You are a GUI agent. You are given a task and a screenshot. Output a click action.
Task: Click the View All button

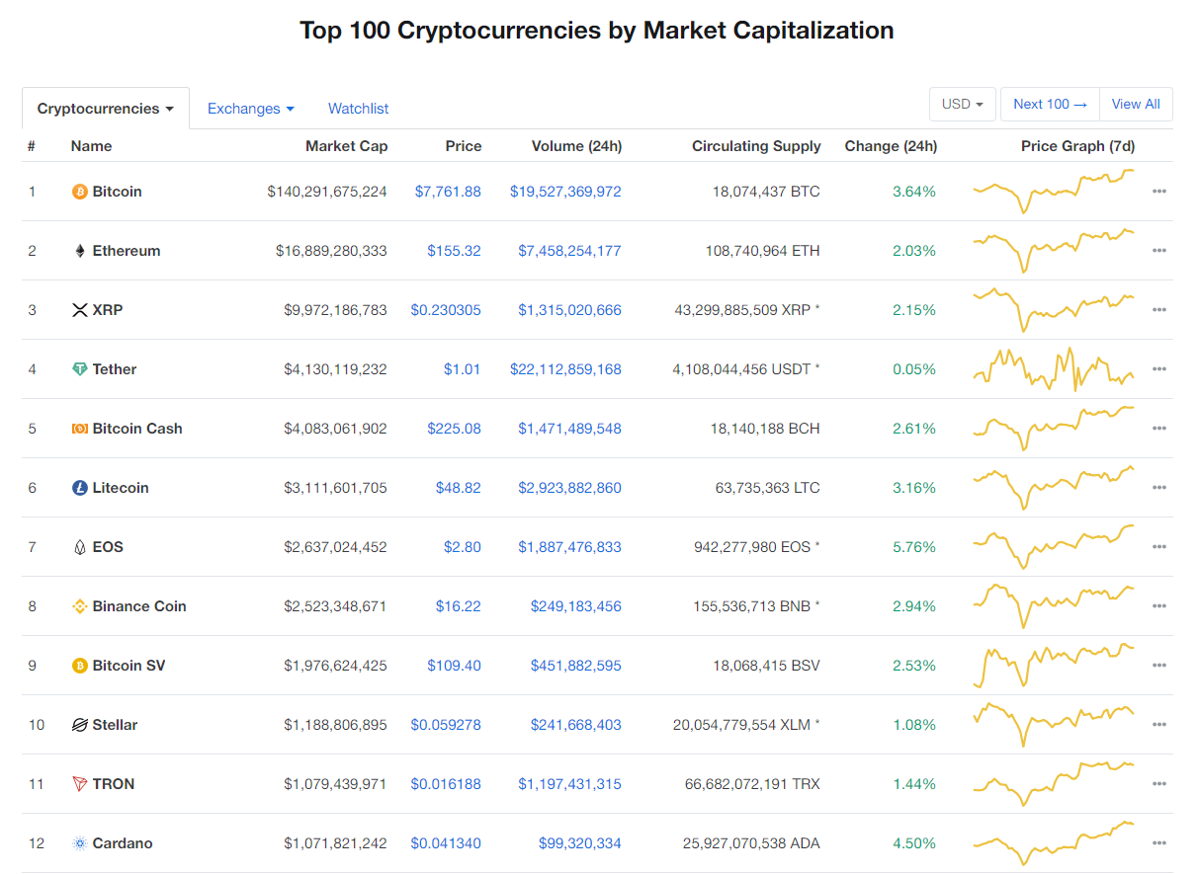pyautogui.click(x=1136, y=104)
